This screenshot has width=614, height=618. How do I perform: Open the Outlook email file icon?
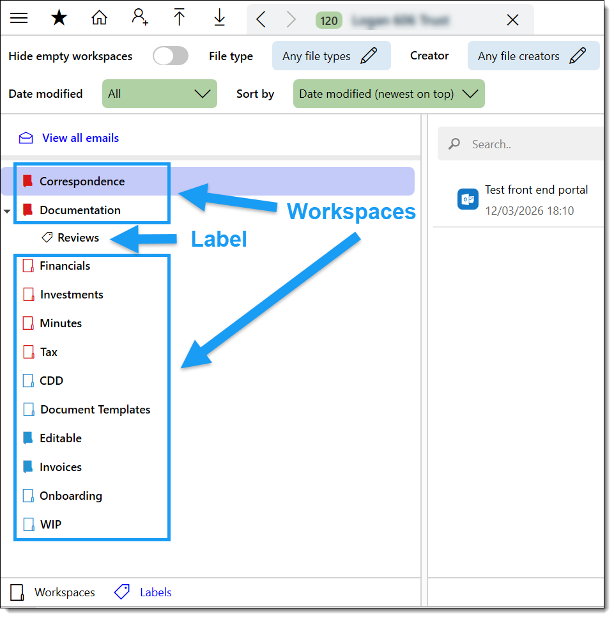click(468, 199)
